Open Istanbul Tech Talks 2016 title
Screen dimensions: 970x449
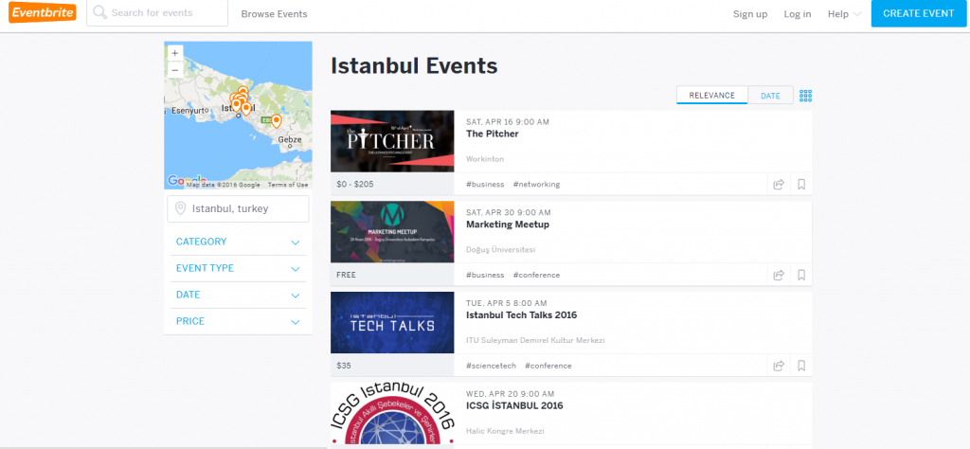click(522, 314)
